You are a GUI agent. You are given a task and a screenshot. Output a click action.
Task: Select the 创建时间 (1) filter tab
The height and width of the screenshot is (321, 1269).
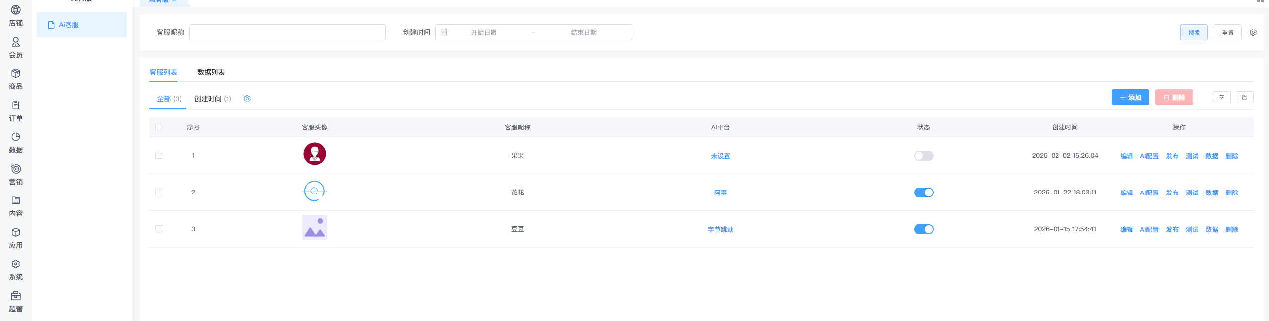point(212,99)
